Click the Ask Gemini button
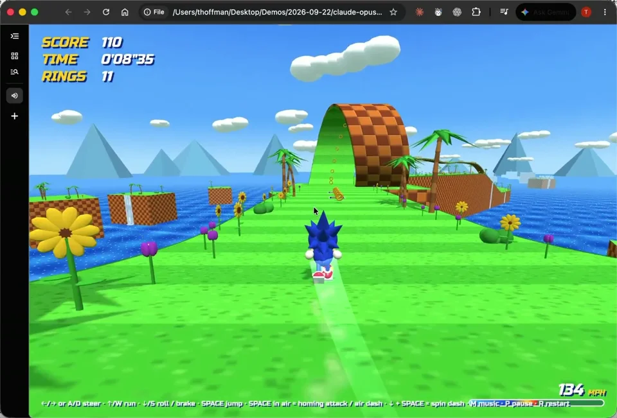This screenshot has height=418, width=617. pyautogui.click(x=546, y=12)
